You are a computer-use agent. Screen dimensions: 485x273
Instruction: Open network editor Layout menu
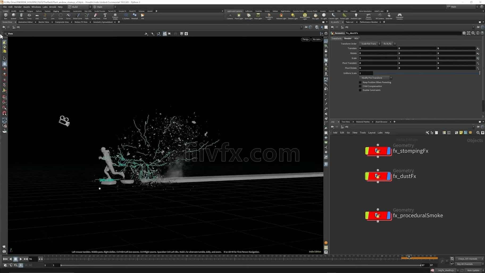pos(372,133)
